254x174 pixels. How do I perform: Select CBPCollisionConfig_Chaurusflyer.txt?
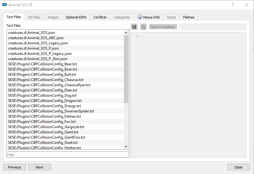65,85
